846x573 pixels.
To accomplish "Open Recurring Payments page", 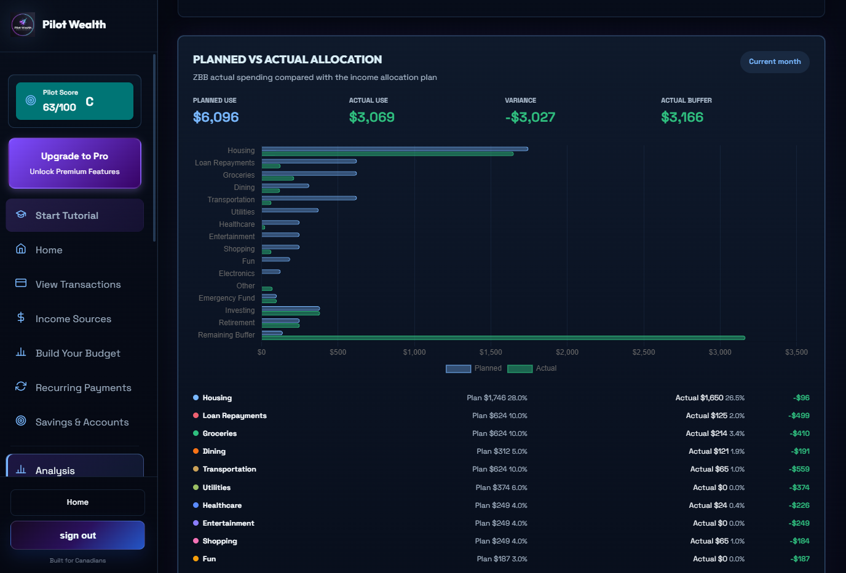I will [x=75, y=387].
